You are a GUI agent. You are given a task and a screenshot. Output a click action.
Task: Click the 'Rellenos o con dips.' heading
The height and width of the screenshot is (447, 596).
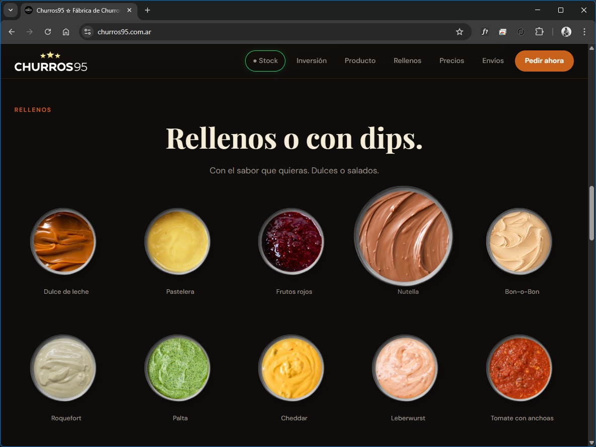tap(294, 139)
